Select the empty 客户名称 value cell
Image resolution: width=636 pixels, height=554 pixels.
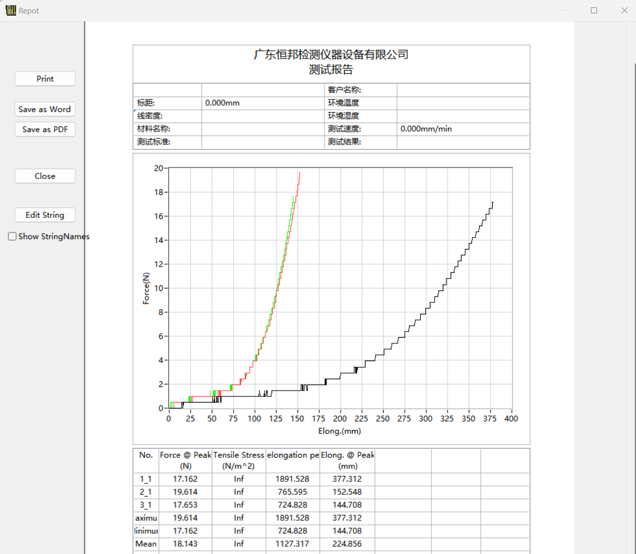tap(462, 90)
